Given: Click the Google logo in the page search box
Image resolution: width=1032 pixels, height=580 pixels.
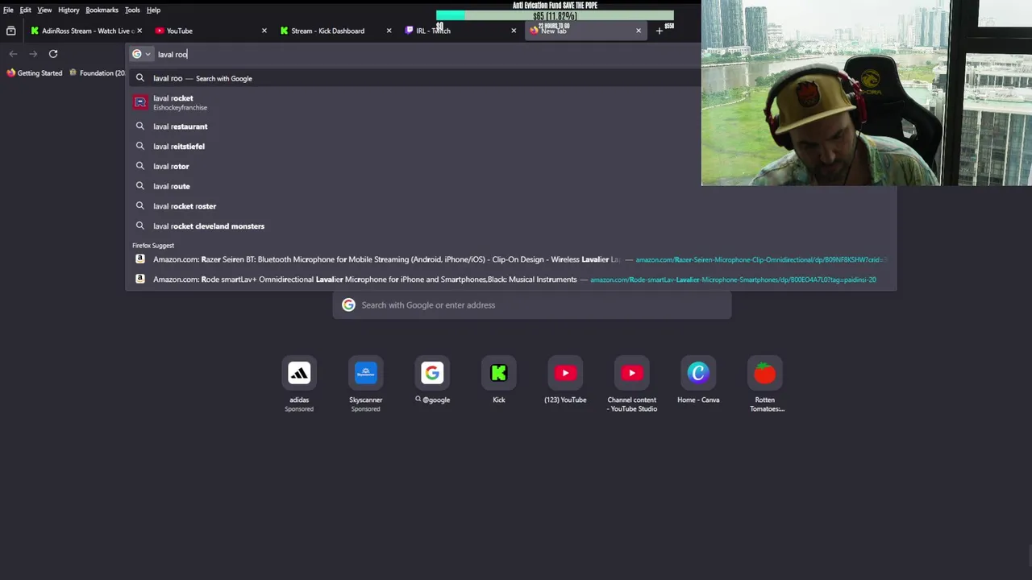Looking at the screenshot, I should [348, 305].
